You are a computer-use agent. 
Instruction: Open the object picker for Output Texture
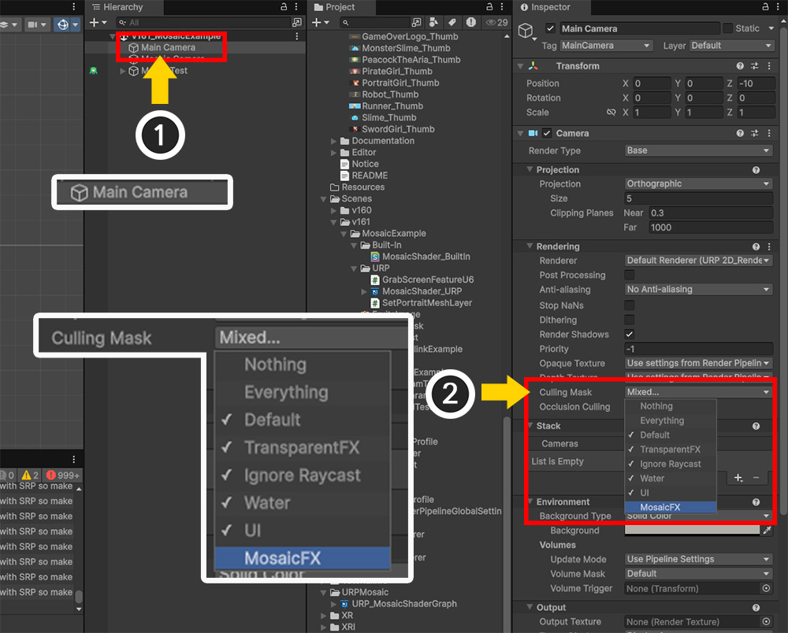pyautogui.click(x=767, y=621)
